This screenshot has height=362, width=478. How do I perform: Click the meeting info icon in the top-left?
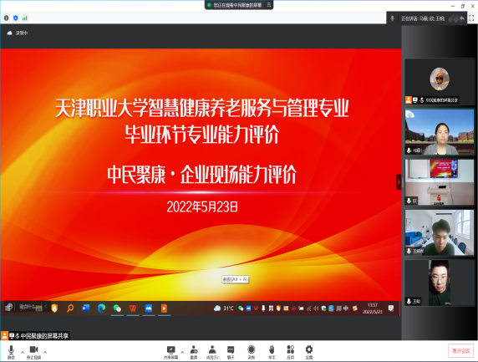(x=6, y=18)
